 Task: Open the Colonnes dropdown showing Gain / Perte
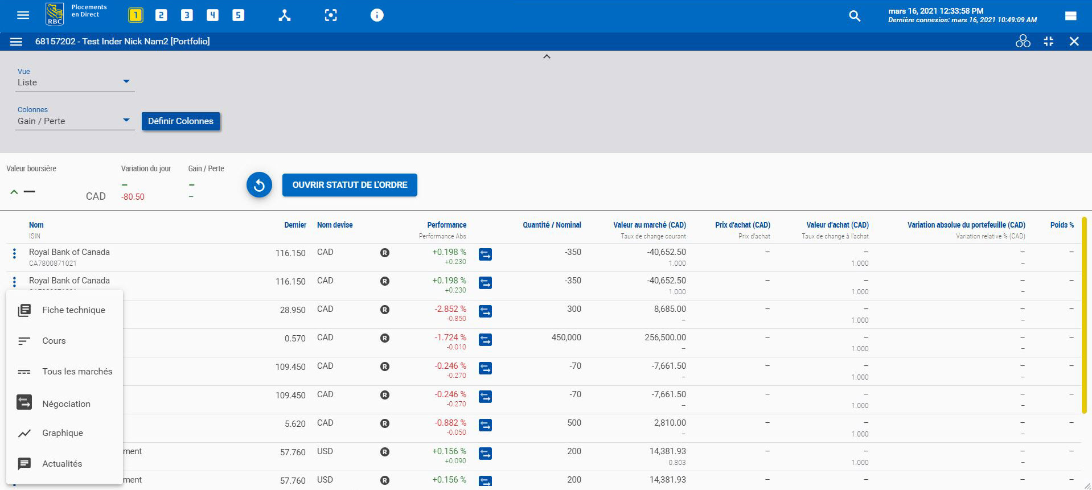click(x=76, y=121)
